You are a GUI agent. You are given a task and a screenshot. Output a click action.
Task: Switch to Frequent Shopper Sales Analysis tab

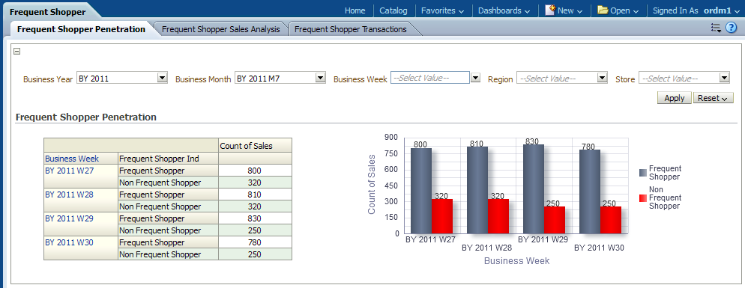click(x=221, y=29)
